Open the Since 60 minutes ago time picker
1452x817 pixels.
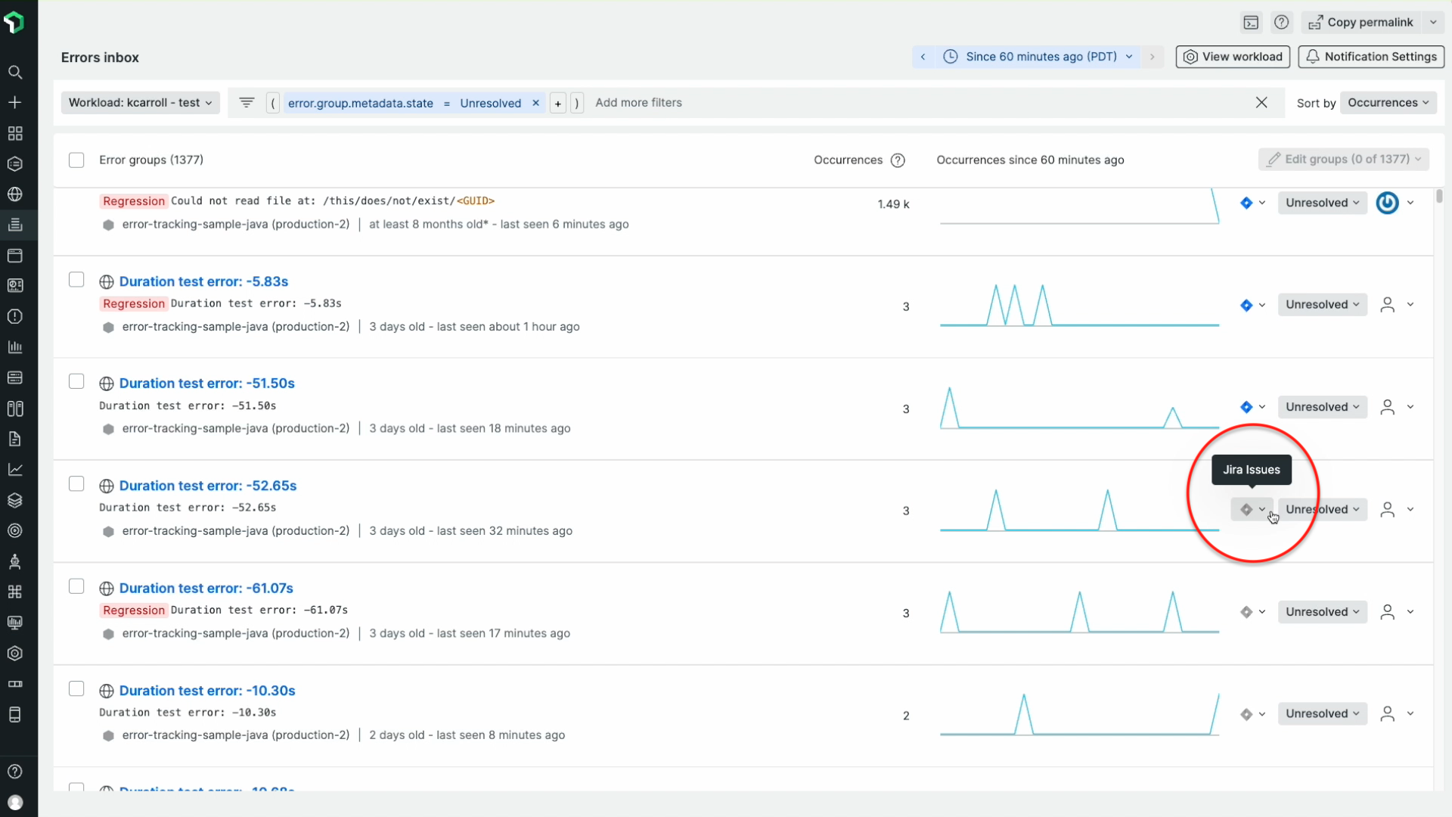coord(1040,57)
